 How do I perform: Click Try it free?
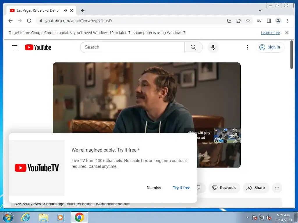click(x=182, y=188)
